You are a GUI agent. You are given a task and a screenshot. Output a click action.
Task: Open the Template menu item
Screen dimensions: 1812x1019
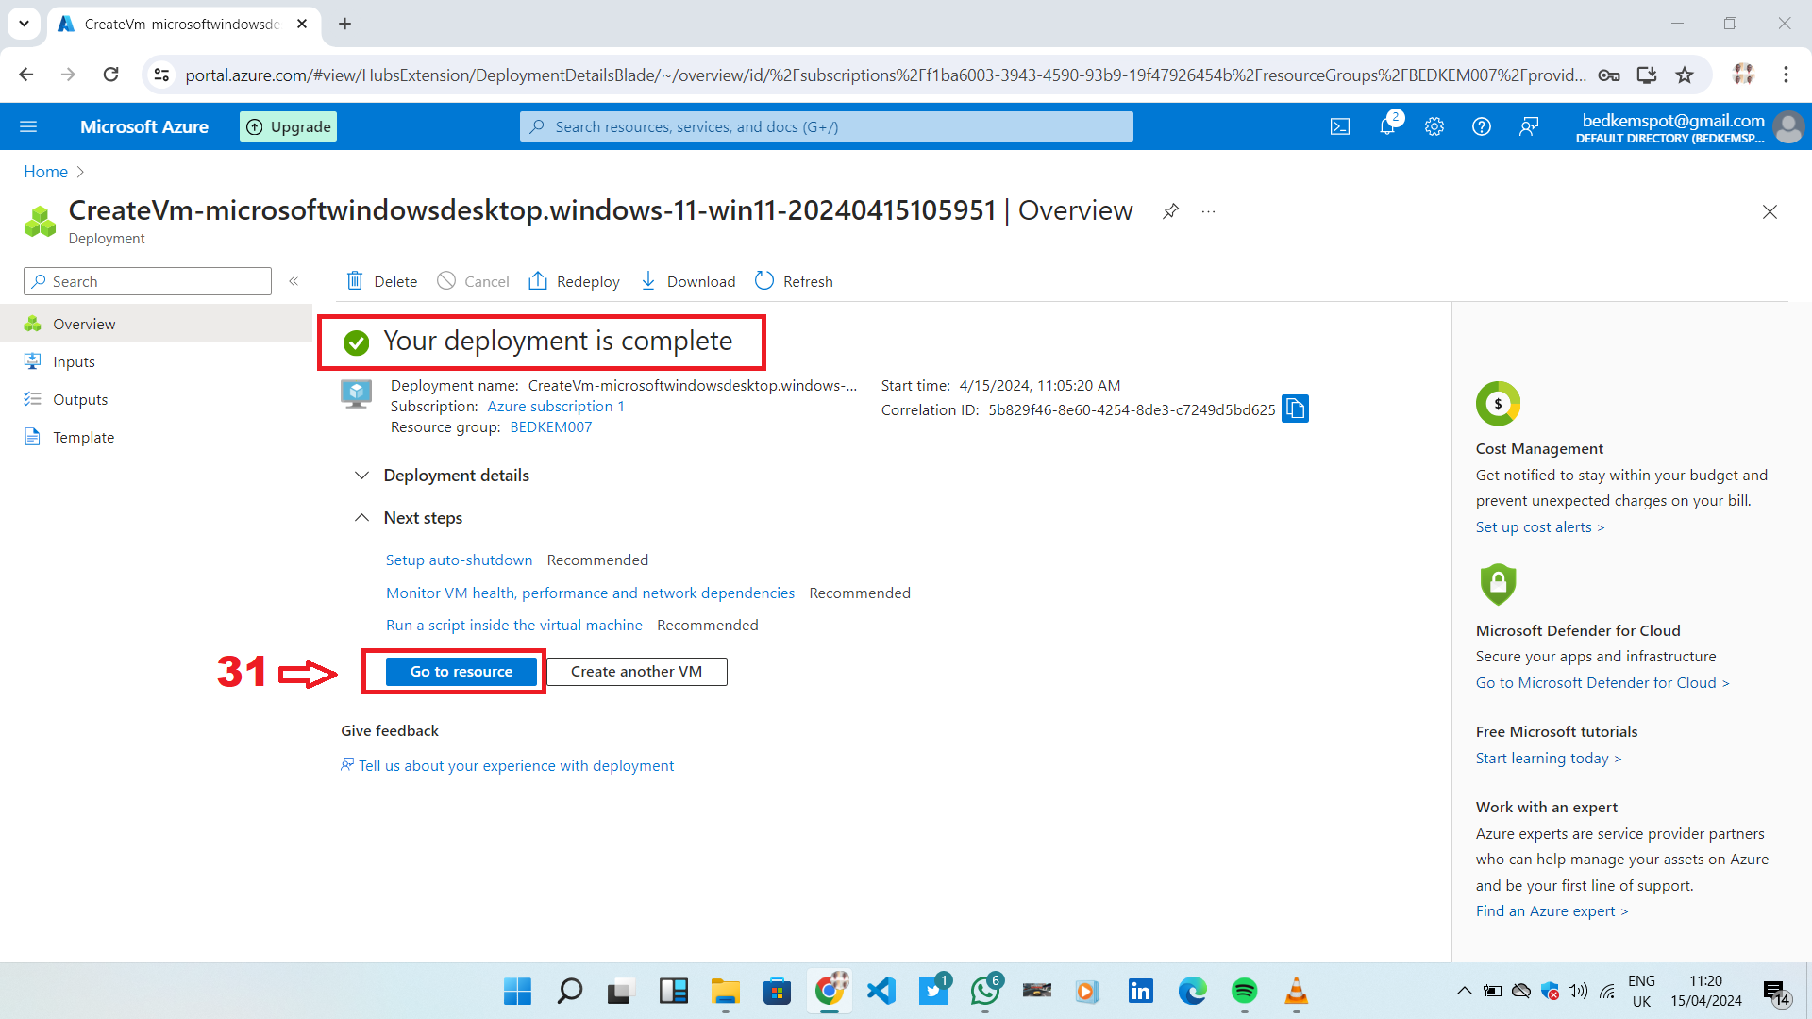click(x=83, y=438)
